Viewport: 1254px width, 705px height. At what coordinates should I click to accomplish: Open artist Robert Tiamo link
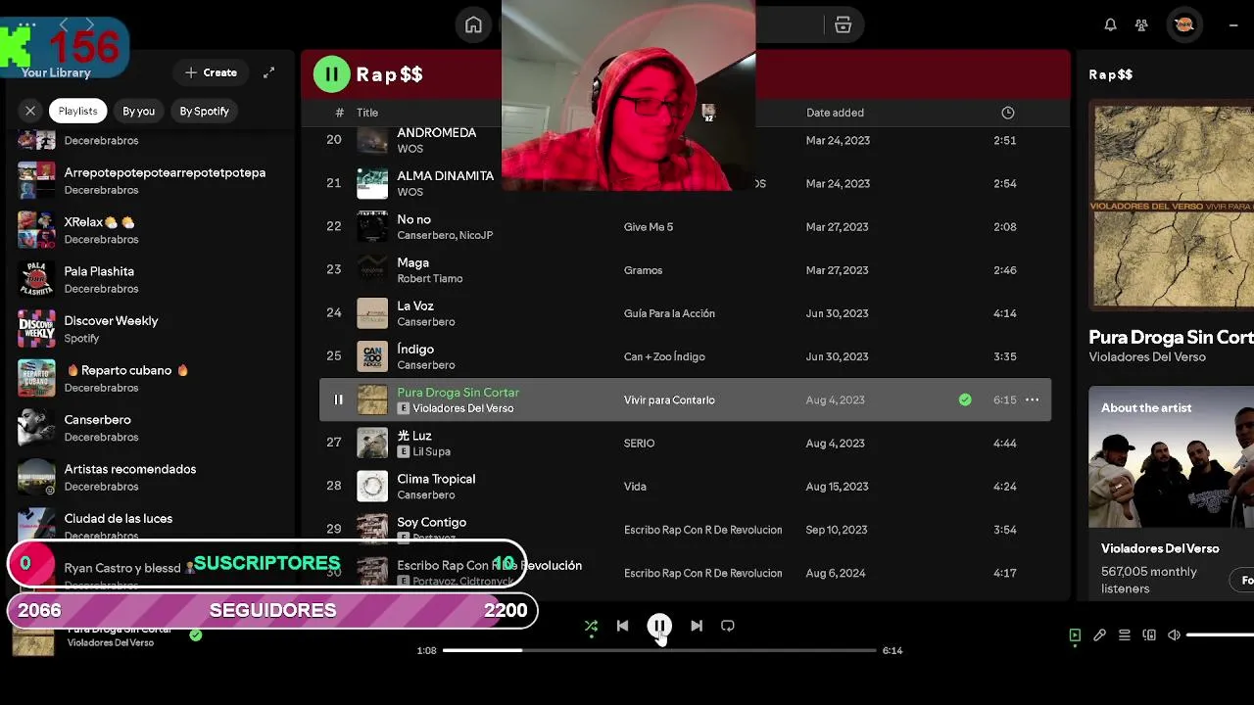(429, 279)
